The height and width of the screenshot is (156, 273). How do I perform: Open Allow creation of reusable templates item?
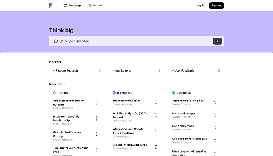tap(189, 153)
